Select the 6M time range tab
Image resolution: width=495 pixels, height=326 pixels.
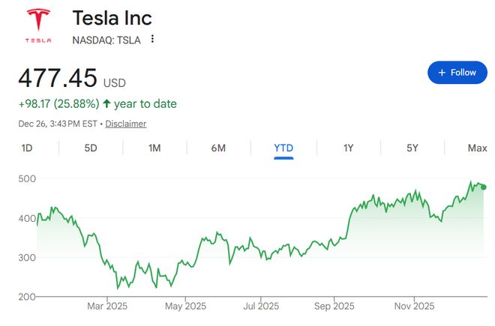point(218,148)
